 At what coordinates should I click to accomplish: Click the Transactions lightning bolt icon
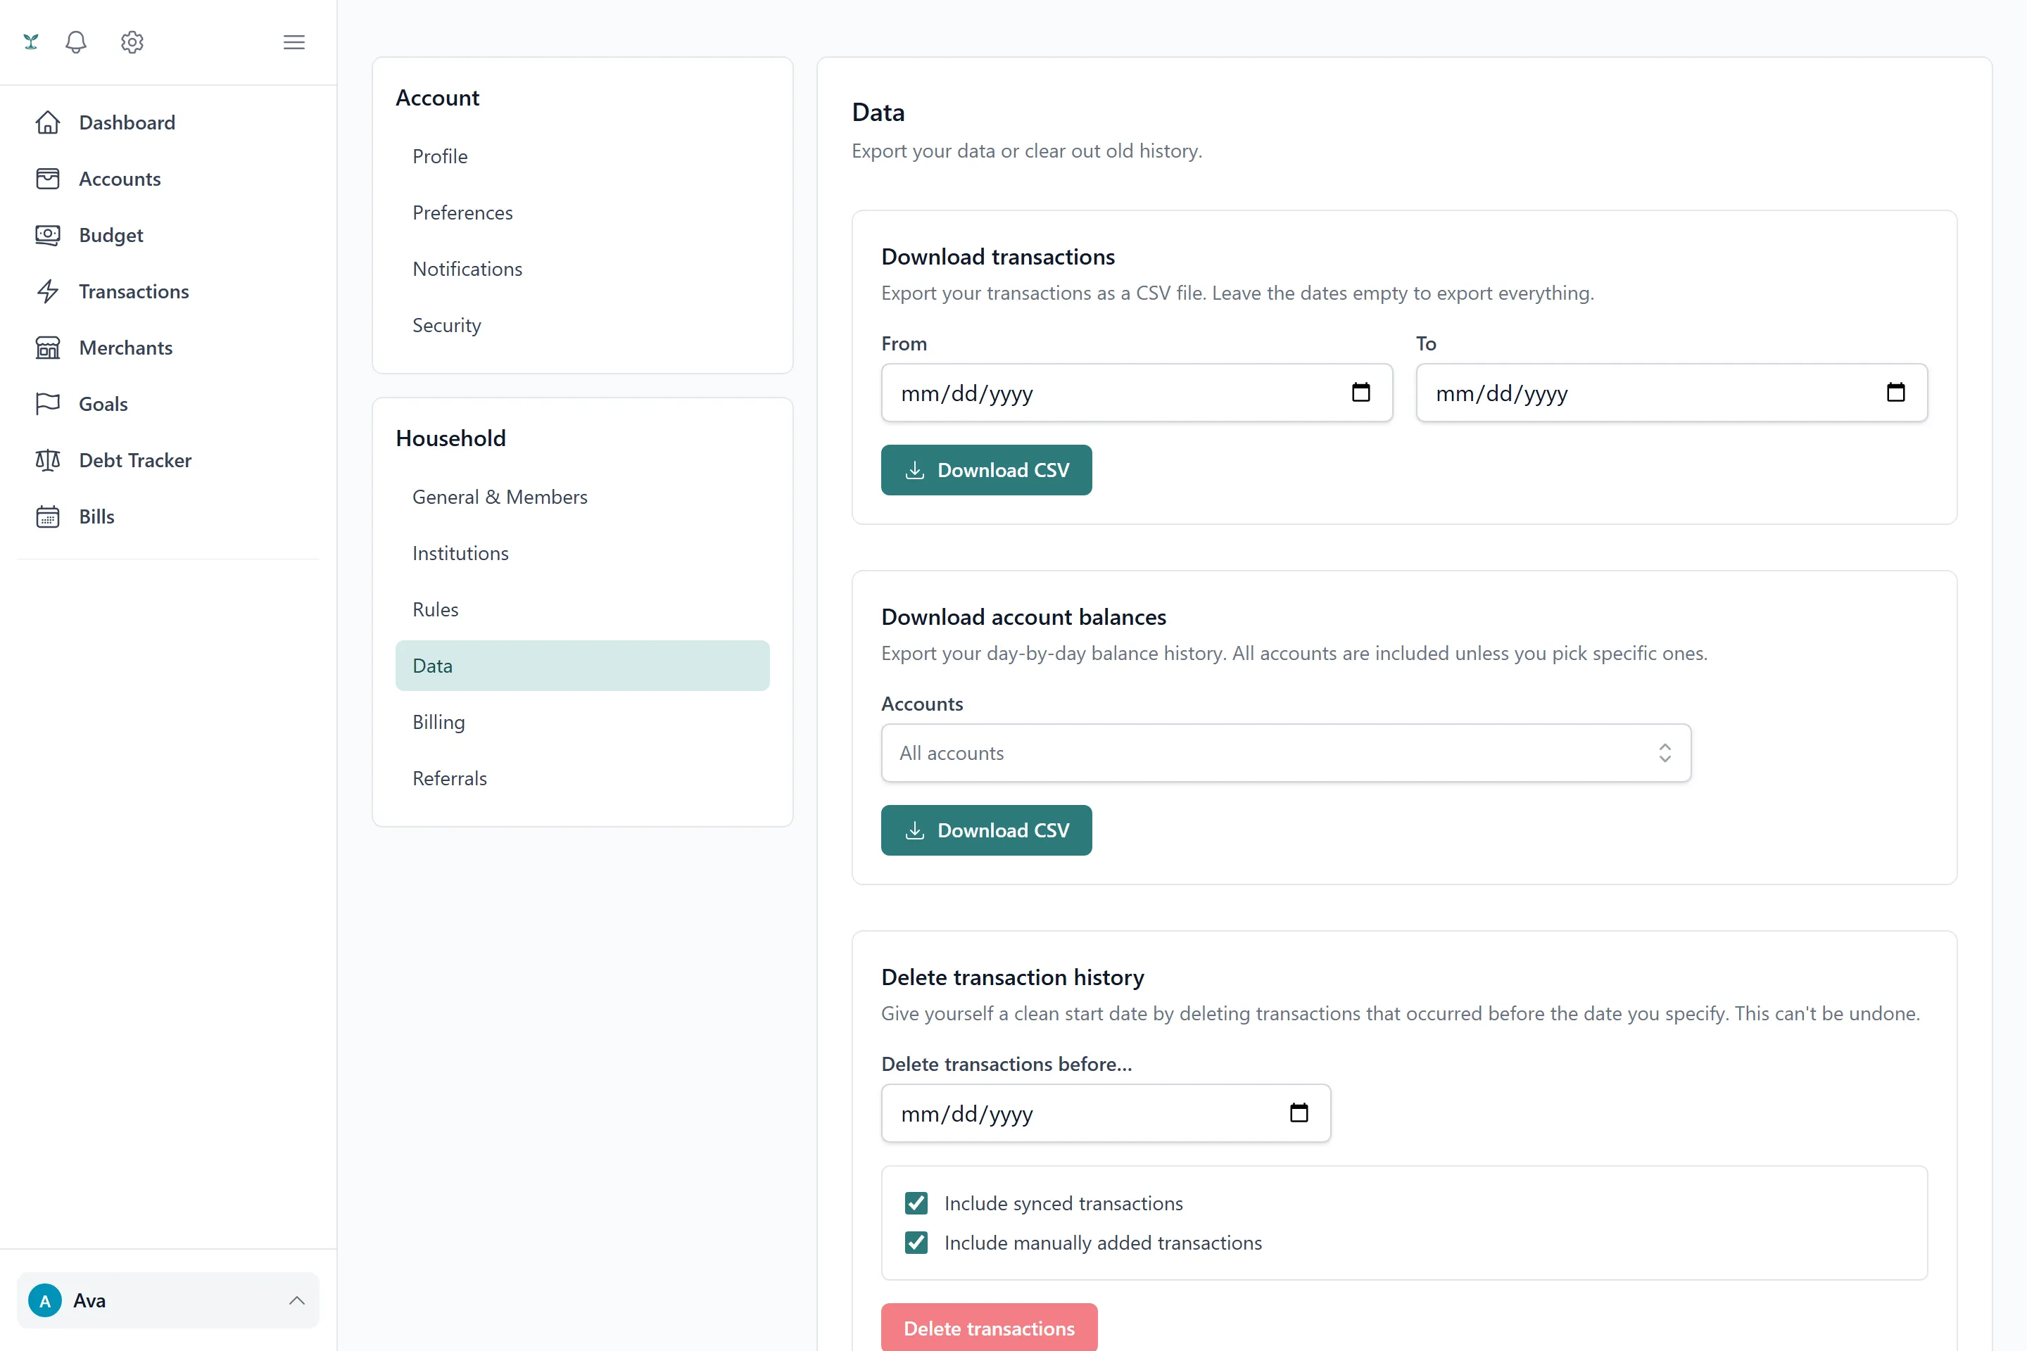[47, 291]
